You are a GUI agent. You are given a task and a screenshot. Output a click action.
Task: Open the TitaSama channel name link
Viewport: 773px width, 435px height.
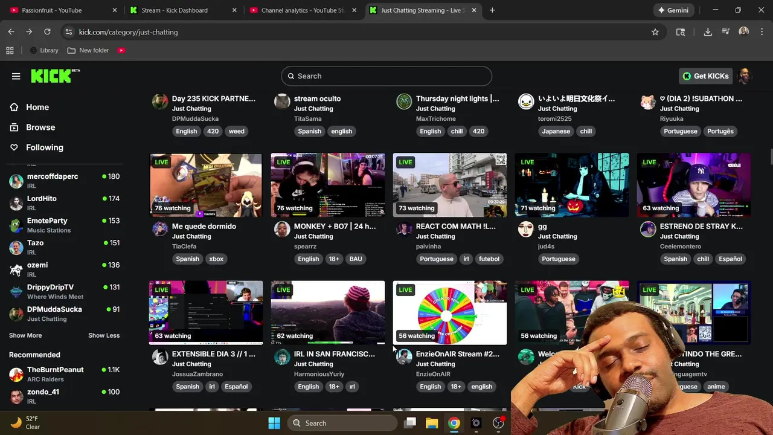point(307,119)
